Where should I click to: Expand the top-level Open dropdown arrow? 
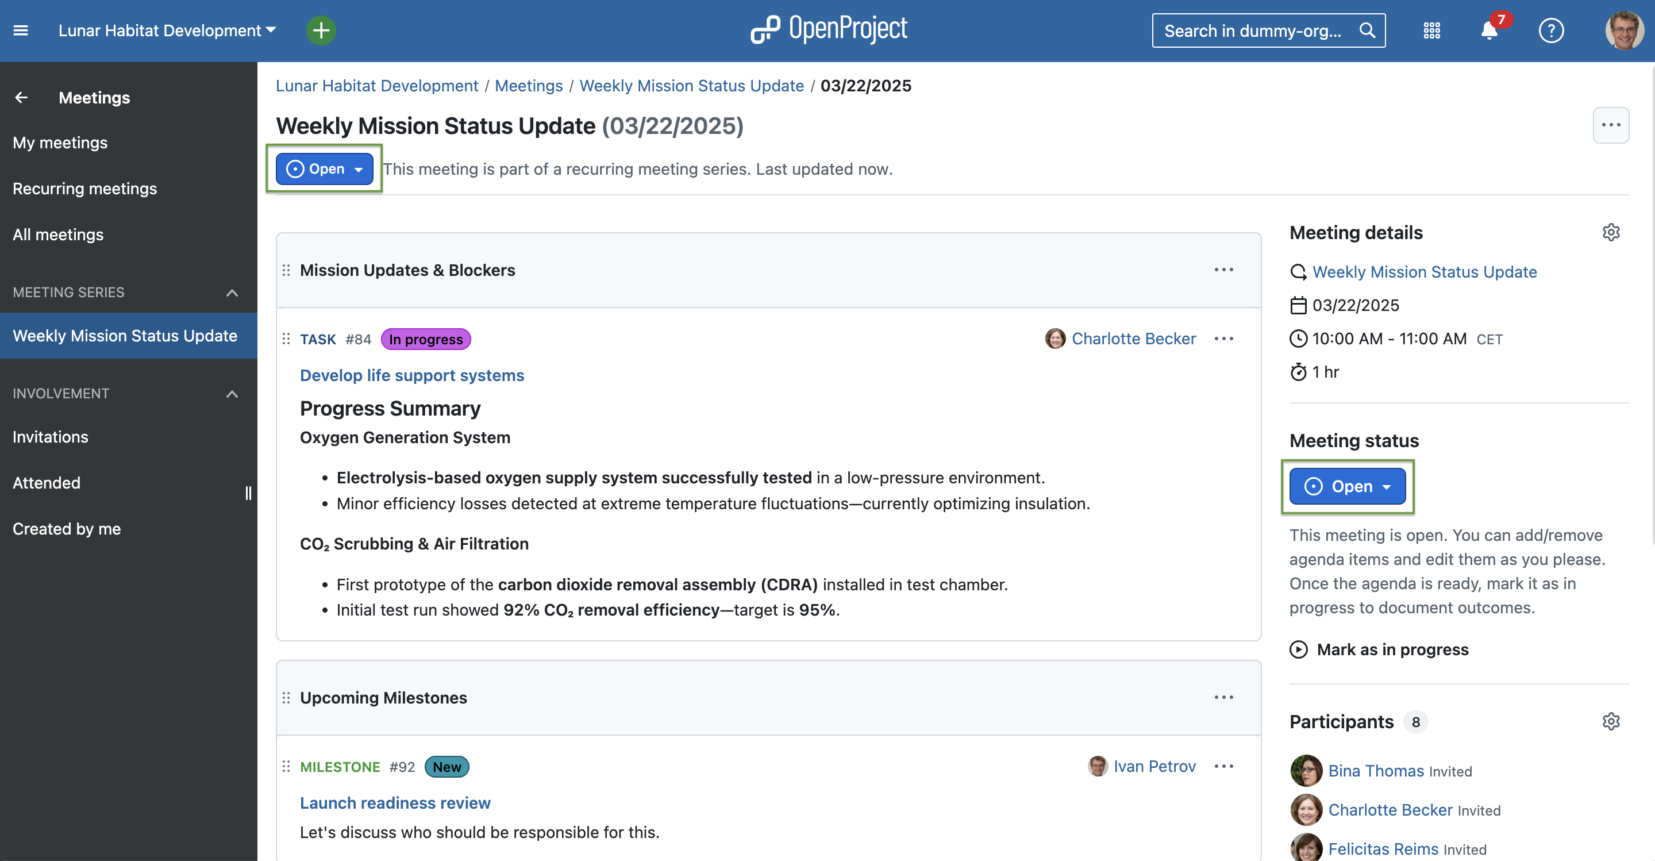(359, 169)
